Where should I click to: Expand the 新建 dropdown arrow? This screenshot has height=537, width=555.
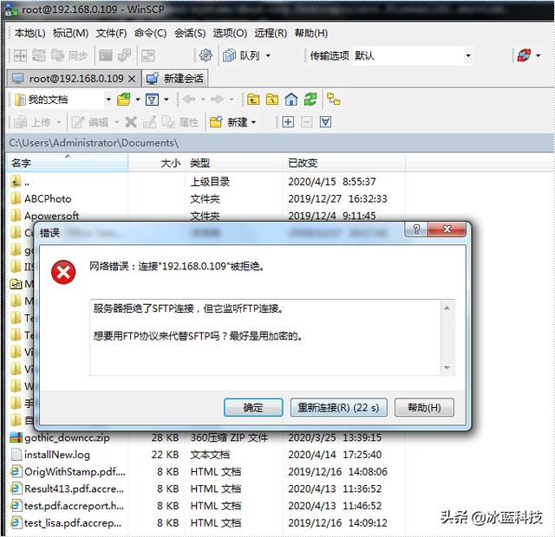coord(253,122)
